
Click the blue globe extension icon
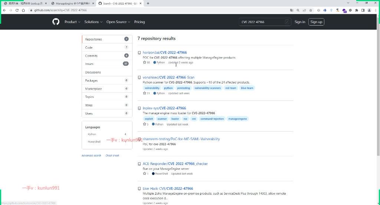point(325,10)
